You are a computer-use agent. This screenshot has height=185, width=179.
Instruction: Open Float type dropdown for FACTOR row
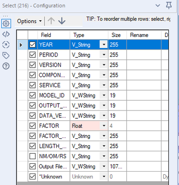click(104, 126)
